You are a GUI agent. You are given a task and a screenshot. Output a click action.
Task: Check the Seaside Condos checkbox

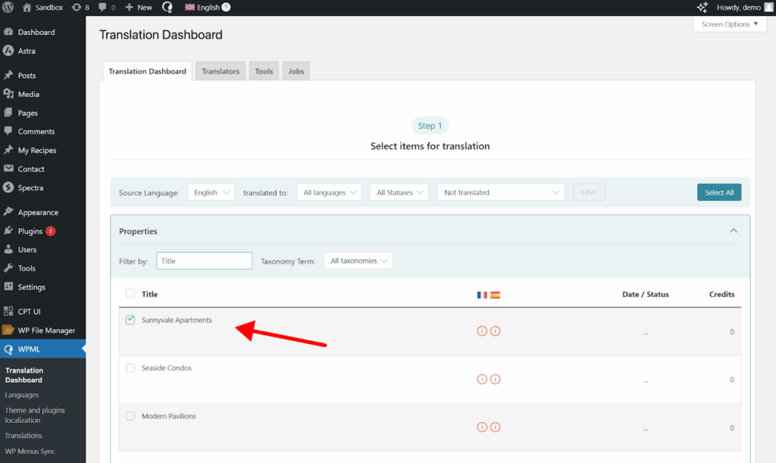(x=130, y=368)
